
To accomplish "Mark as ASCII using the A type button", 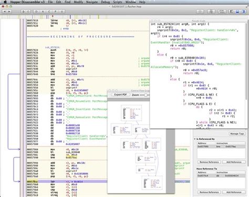I will point(43,12).
